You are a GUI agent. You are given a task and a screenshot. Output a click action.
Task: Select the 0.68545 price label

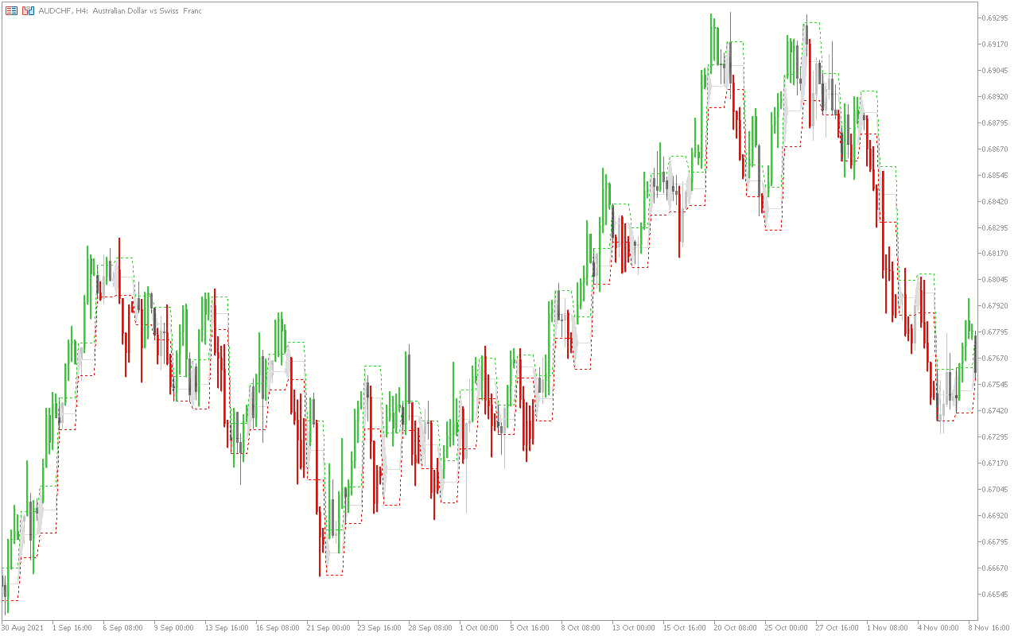[x=997, y=175]
